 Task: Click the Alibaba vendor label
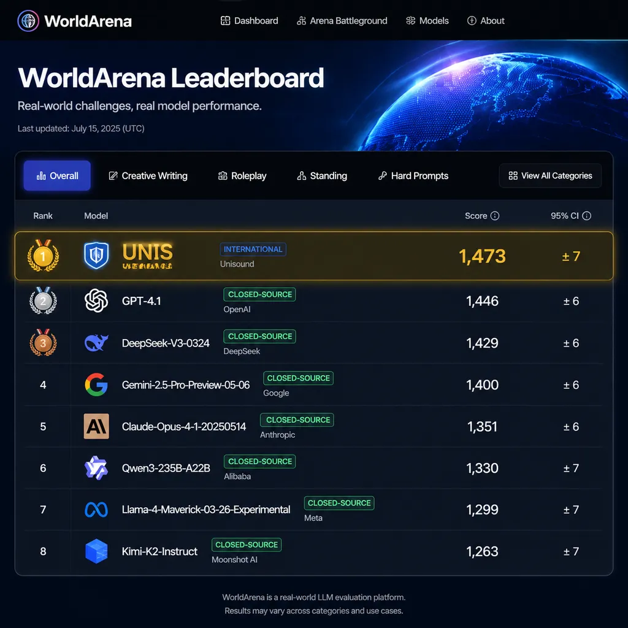[237, 476]
